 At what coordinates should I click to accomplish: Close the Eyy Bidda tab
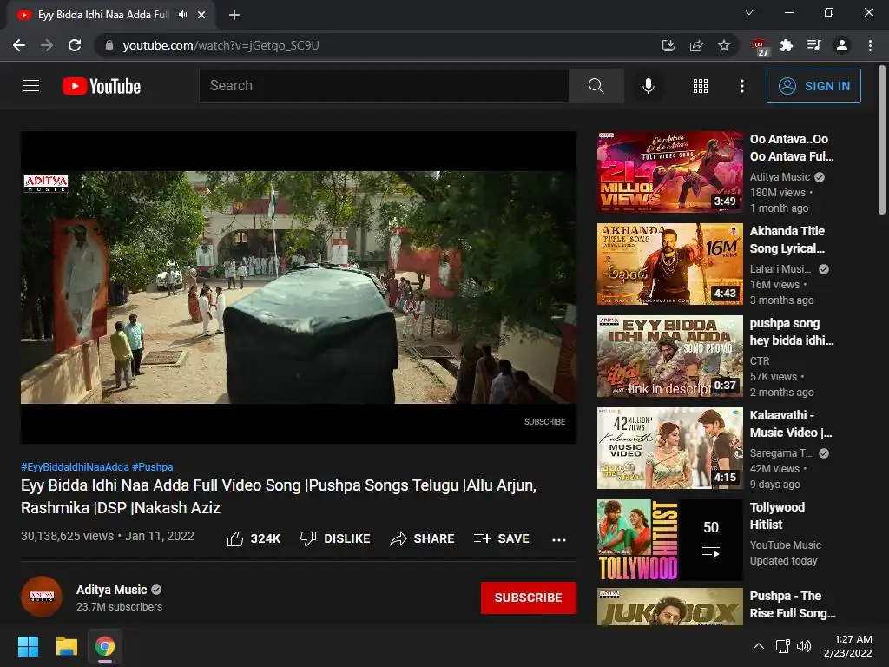[x=201, y=15]
